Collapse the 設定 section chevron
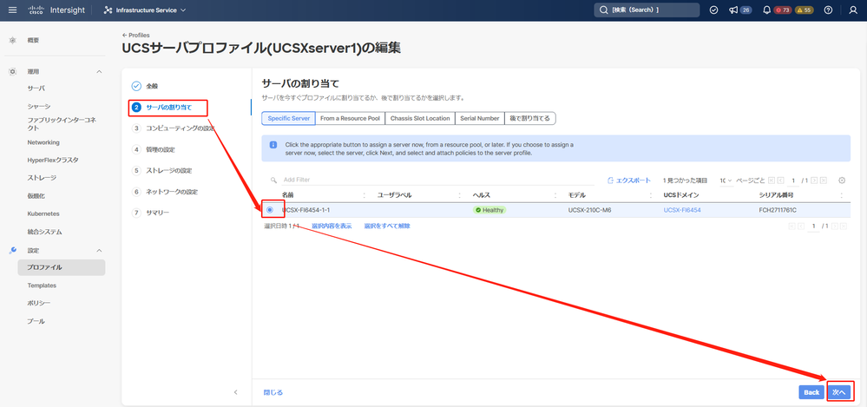 (x=100, y=251)
